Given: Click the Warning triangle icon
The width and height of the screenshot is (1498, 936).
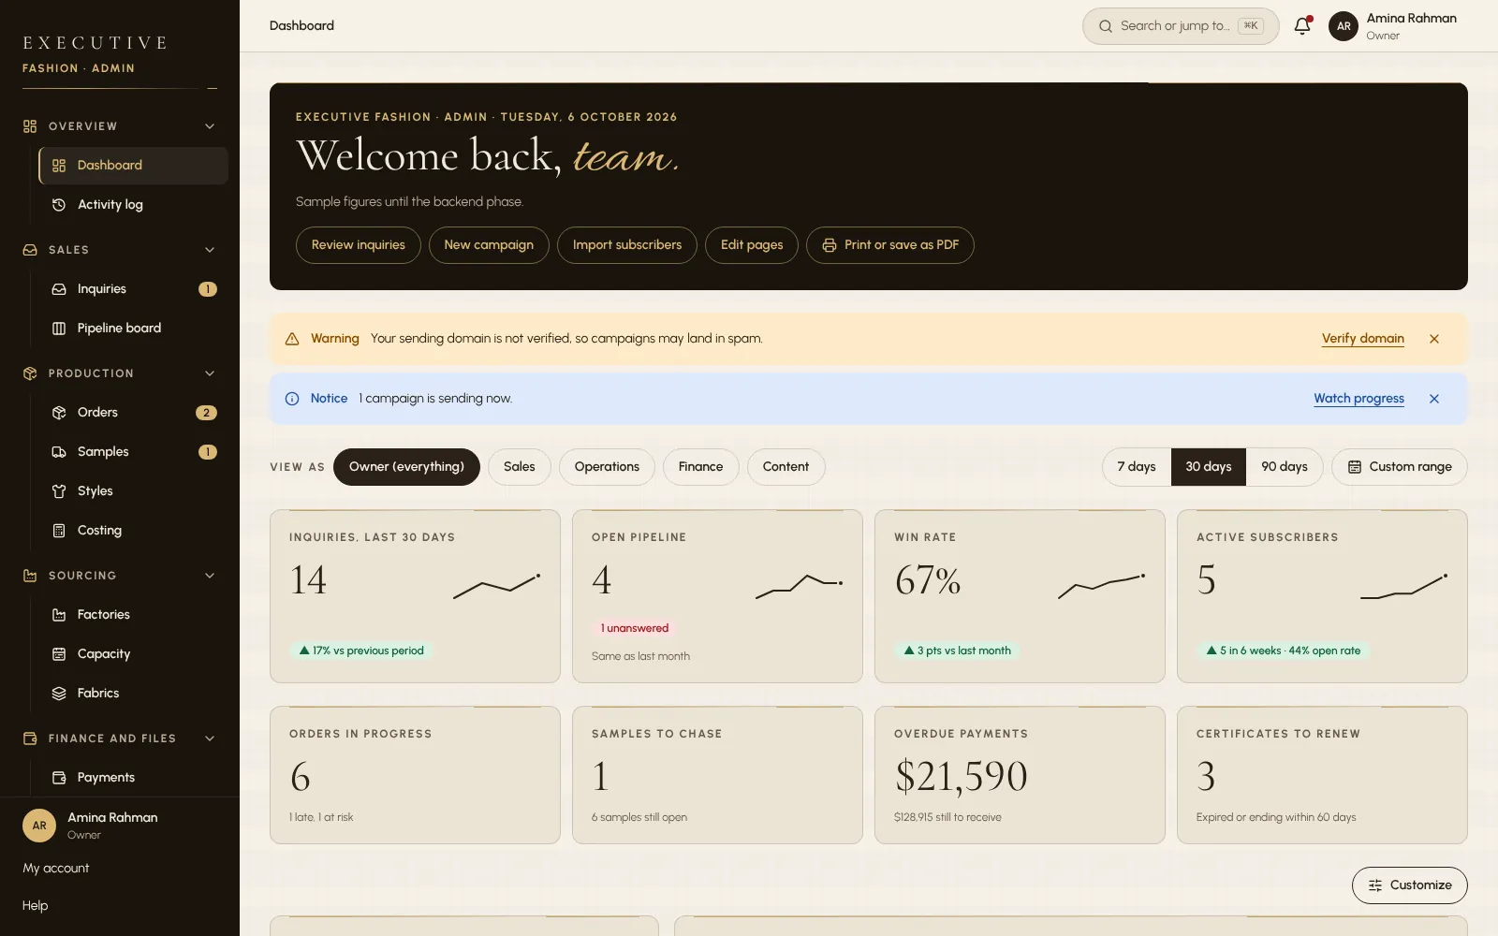Looking at the screenshot, I should (x=292, y=339).
